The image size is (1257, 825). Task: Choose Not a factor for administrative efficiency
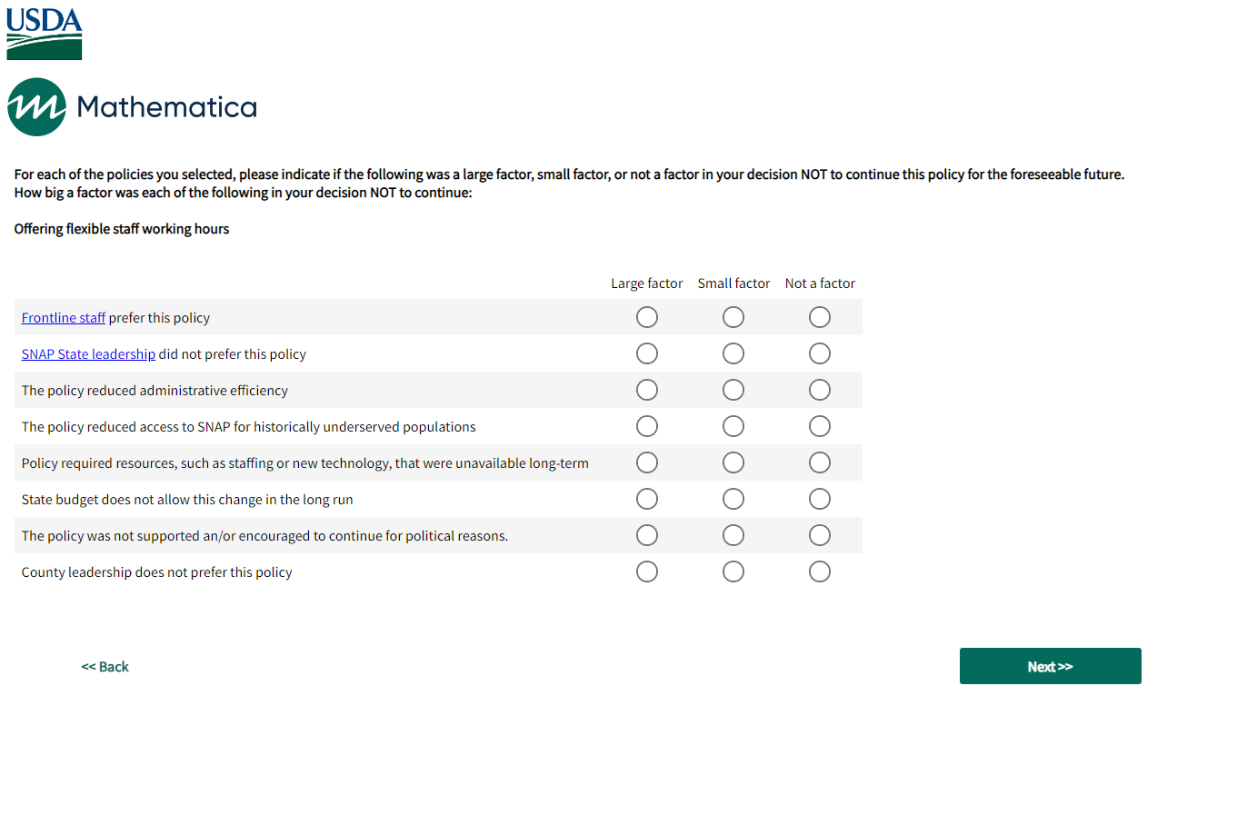820,390
